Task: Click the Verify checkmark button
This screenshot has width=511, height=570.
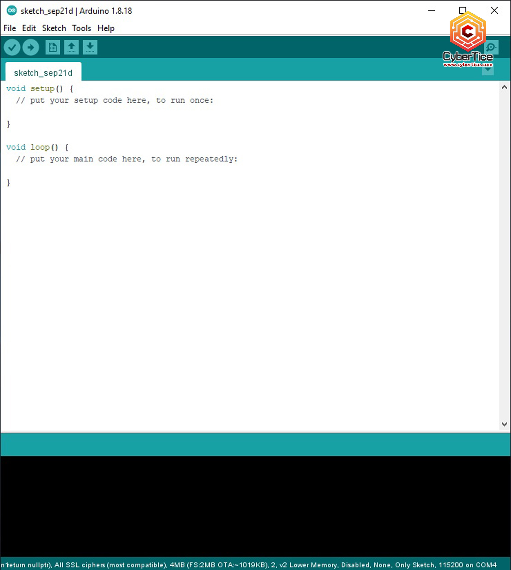Action: pyautogui.click(x=12, y=47)
